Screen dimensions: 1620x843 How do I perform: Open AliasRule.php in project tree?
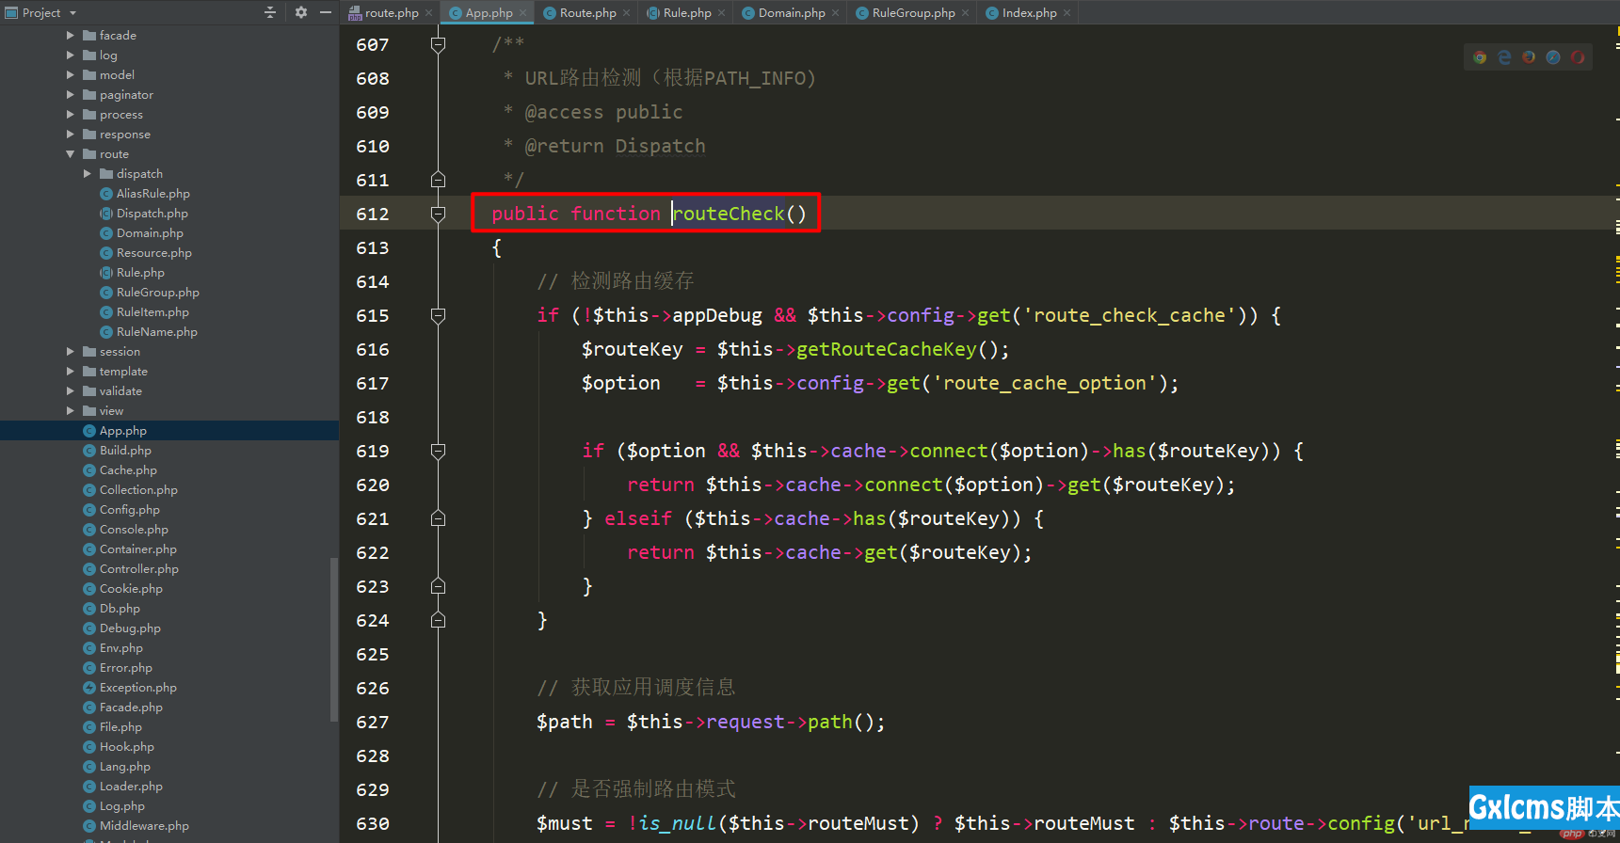click(145, 193)
